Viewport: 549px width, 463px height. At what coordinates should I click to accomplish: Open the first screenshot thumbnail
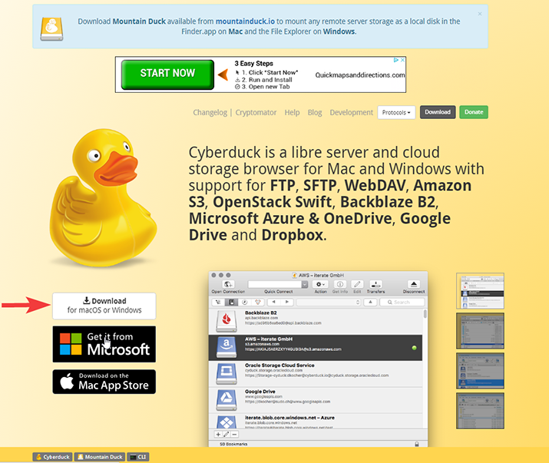[x=480, y=291]
